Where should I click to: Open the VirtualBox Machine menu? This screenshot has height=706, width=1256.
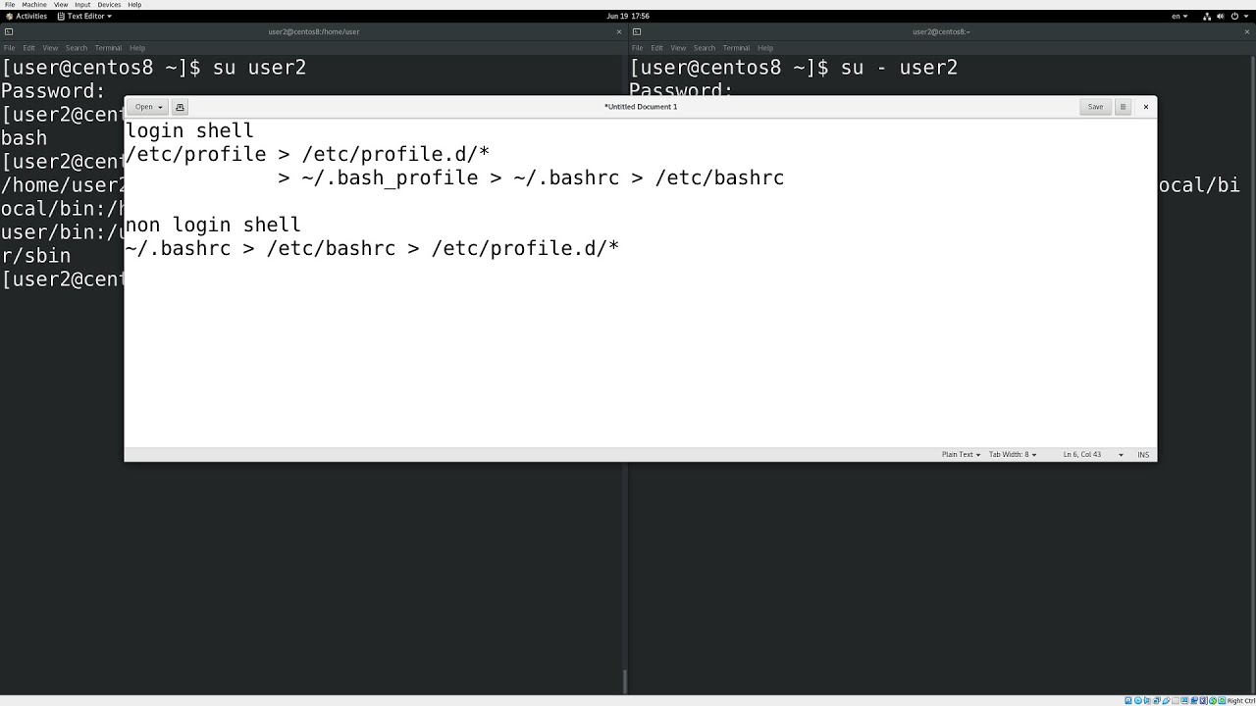click(34, 5)
